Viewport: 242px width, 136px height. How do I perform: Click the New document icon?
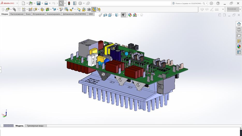click(x=24, y=3)
